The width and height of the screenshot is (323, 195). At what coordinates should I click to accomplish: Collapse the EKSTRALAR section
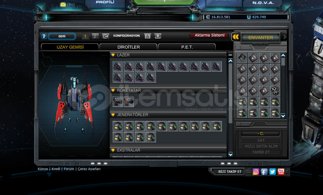pos(113,150)
